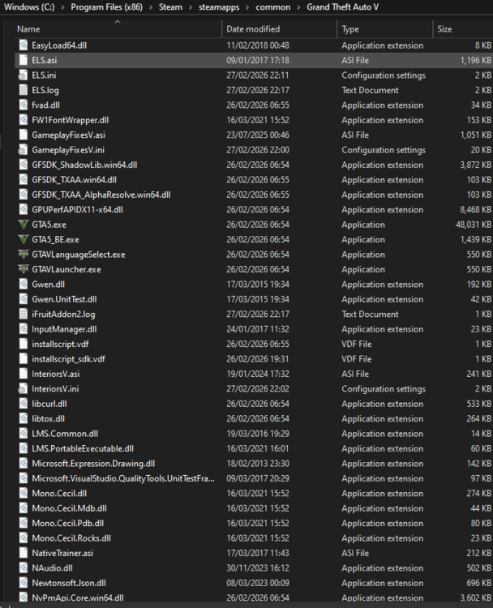Click the GameplayFixesV.ini gear icon

tap(24, 150)
